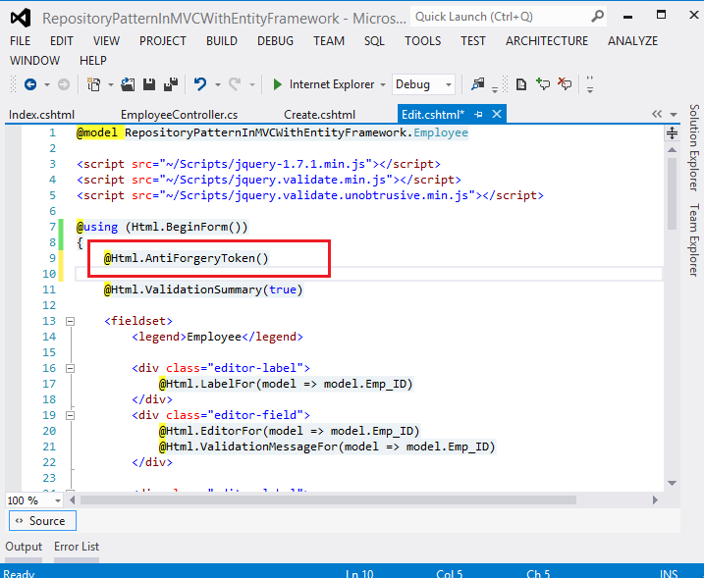Viewport: 704px width, 578px height.
Task: Start debugging with the green play icon
Action: tap(278, 84)
